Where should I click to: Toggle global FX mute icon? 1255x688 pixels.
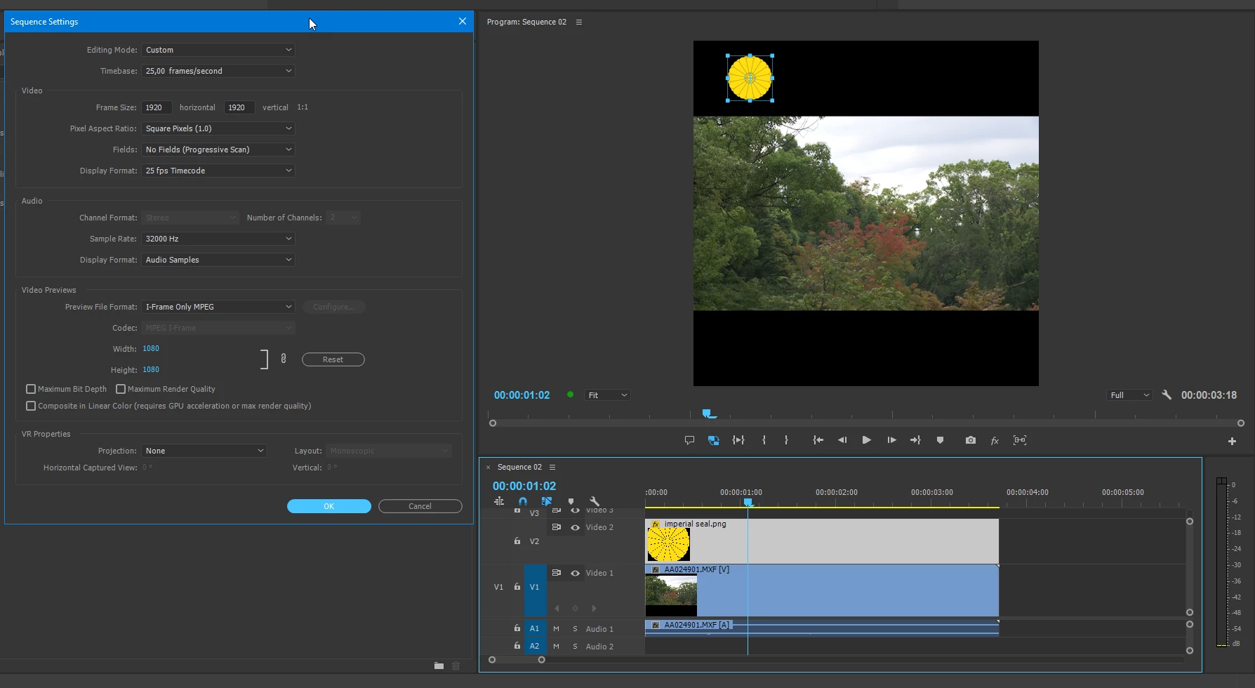[x=995, y=441]
